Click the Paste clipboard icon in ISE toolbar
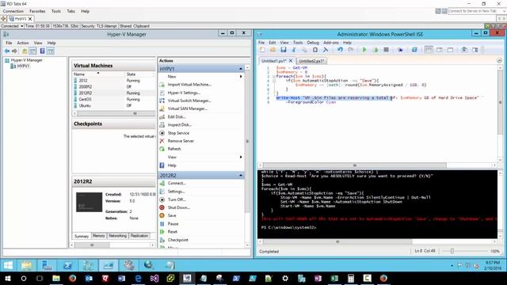This screenshot has height=285, width=507. 315,50
